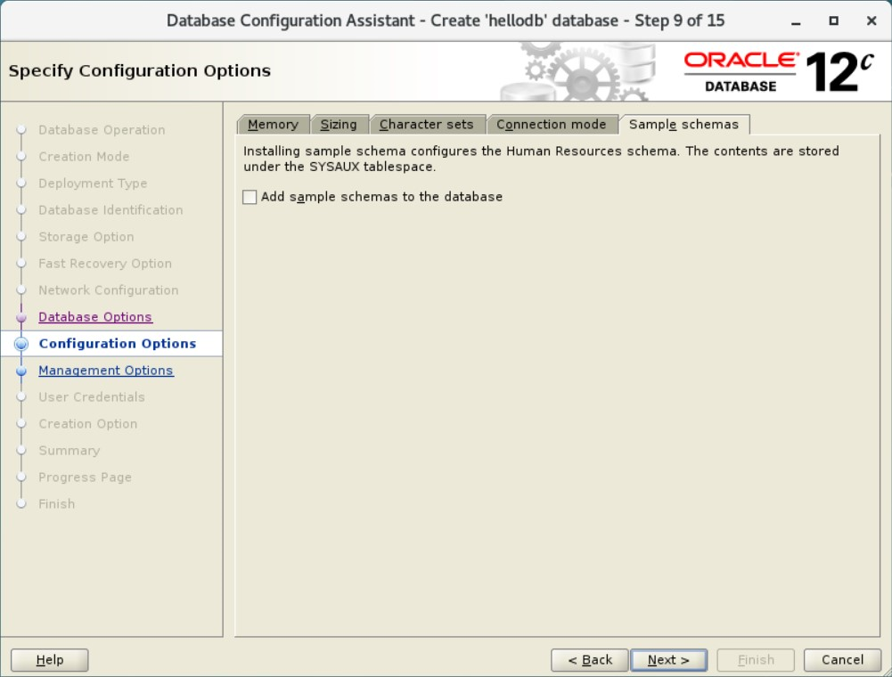Click the Sample schemas tab
The image size is (892, 677).
coord(683,125)
